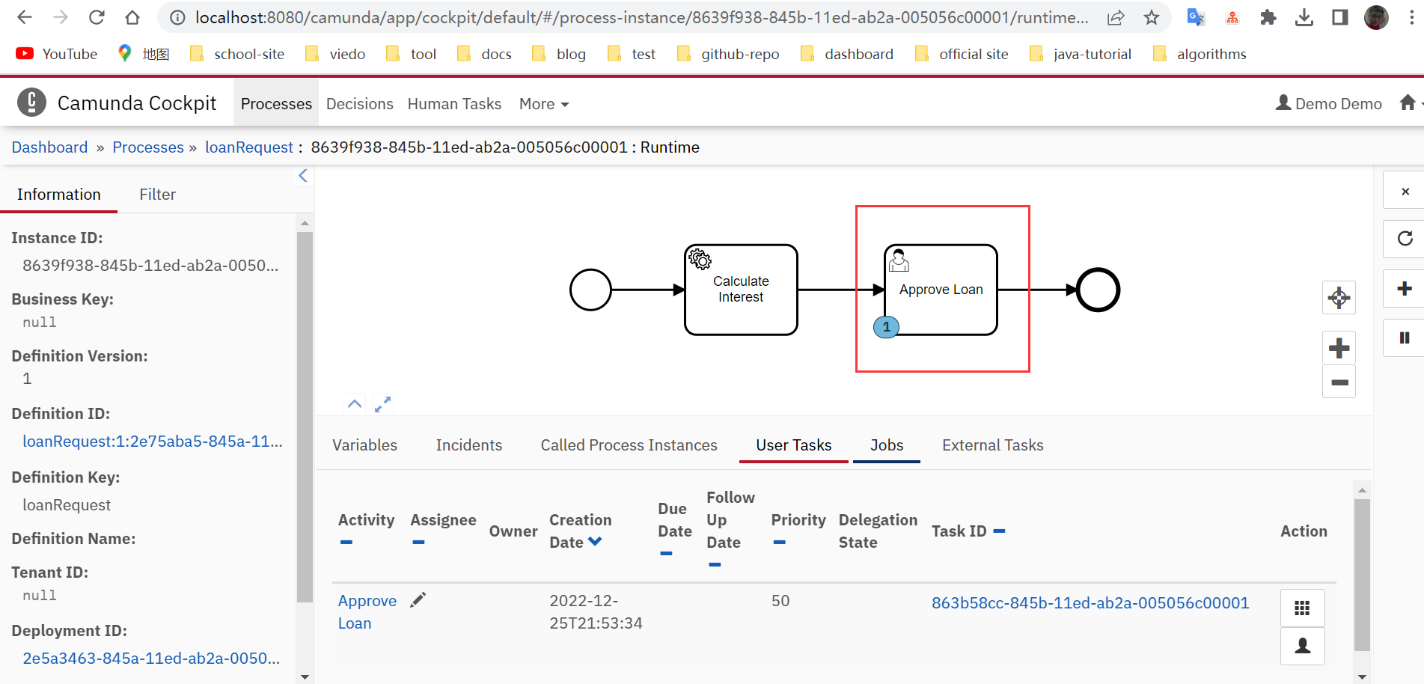Follow the Dashboard breadcrumb link
Screen dimensions: 1424x684
click(49, 147)
